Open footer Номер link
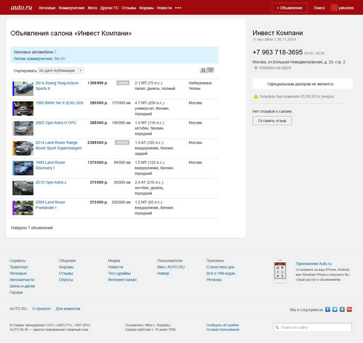 pyautogui.click(x=163, y=274)
